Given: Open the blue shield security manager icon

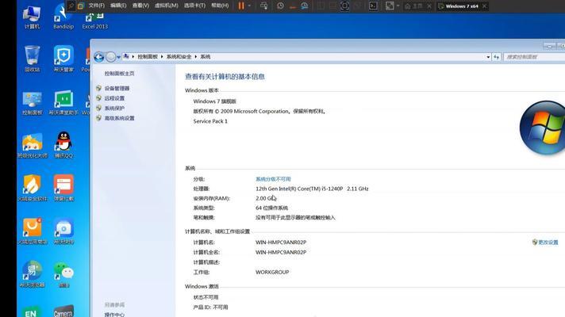Looking at the screenshot, I should pos(63,59).
